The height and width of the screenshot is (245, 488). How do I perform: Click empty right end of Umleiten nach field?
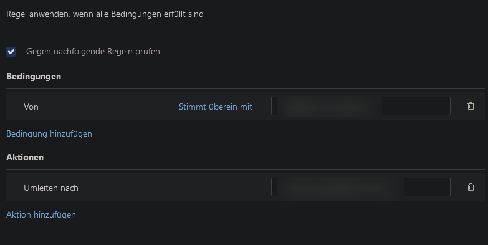click(427, 187)
